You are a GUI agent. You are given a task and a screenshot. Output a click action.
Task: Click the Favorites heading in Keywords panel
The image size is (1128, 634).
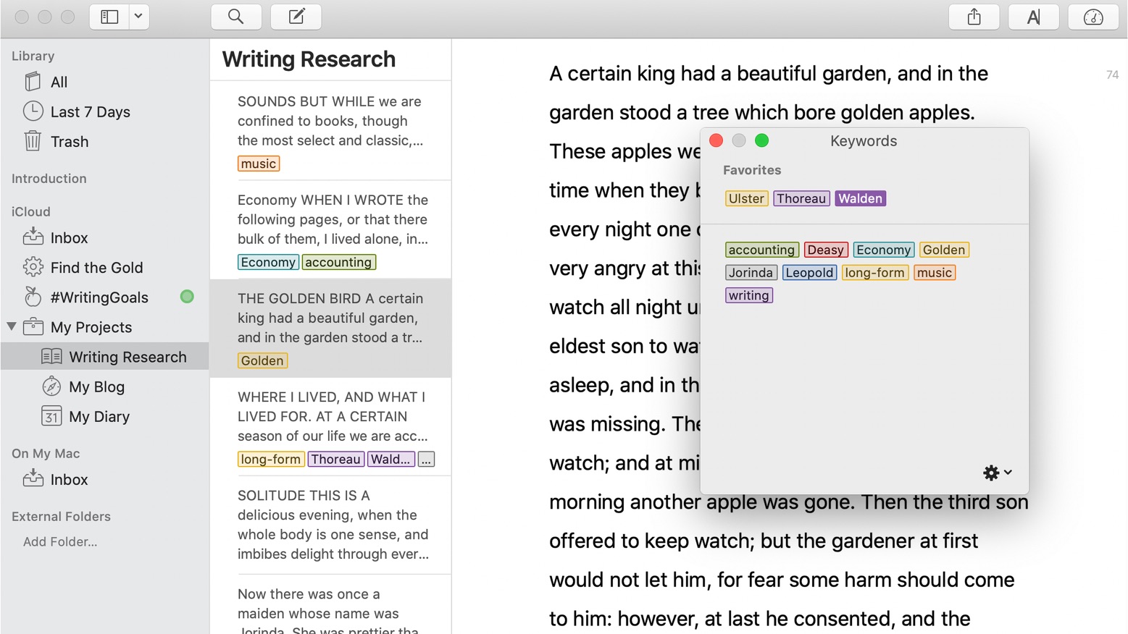coord(752,170)
